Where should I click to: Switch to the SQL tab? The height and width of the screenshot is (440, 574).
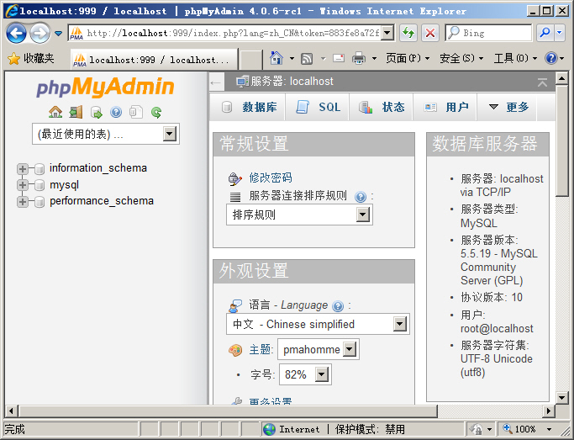point(318,107)
